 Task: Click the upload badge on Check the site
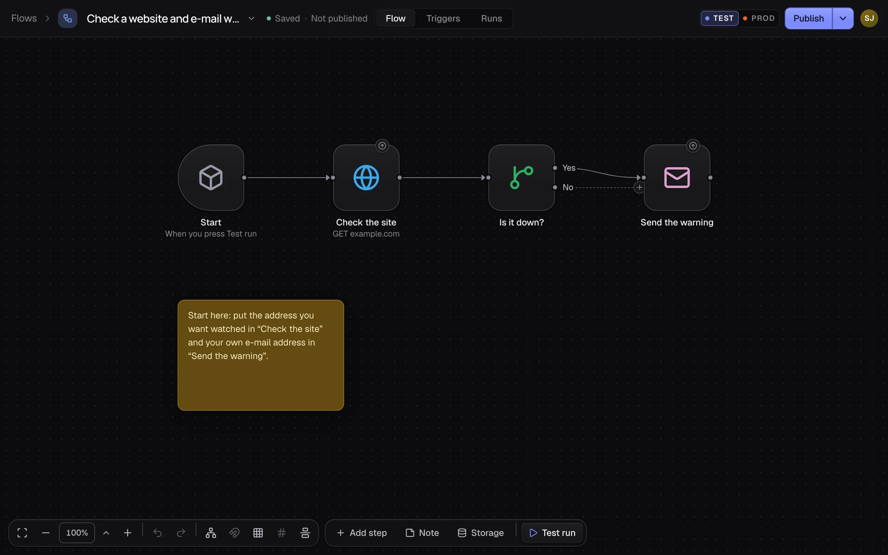382,146
